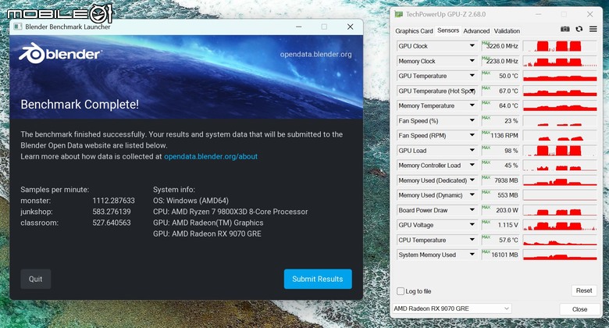Click the Memory Clock history graph
This screenshot has height=328, width=609.
click(x=560, y=61)
